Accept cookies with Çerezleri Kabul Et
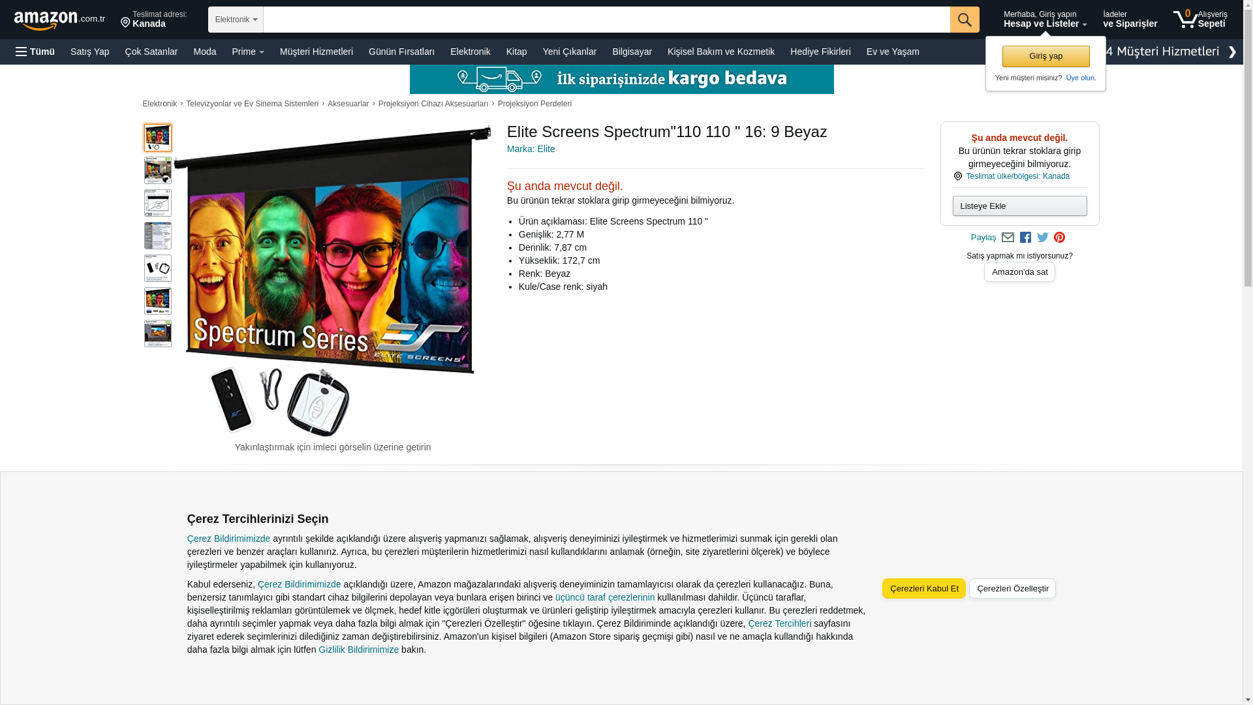This screenshot has height=705, width=1253. [x=923, y=588]
